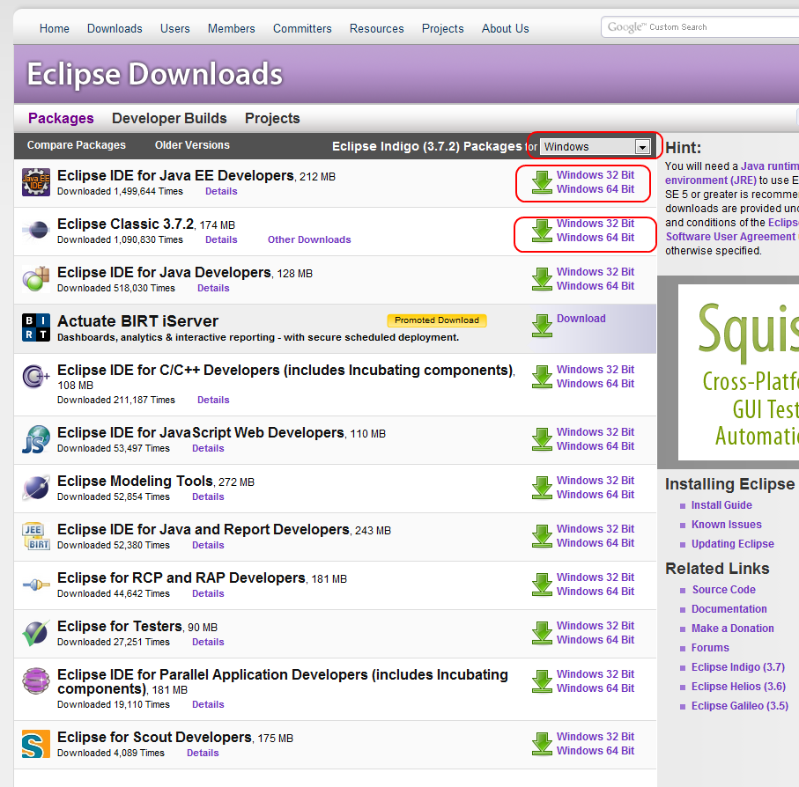Click the JavaScript Web Developers JS icon
Screen dimensions: 799x787
(35, 439)
